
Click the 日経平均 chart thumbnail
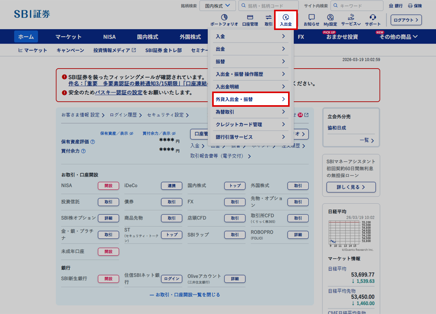pos(350,232)
